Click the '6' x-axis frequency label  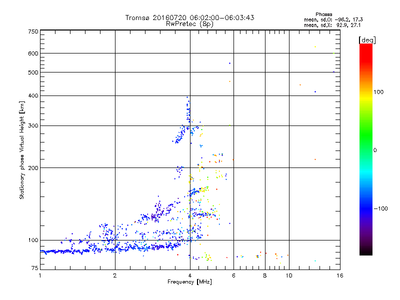tap(233, 275)
